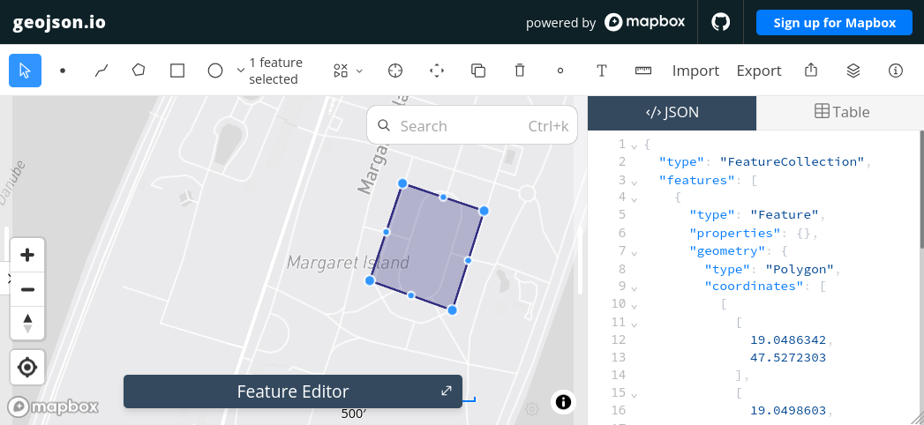Pick the draw polygon tool
The image size is (924, 425).
pyautogui.click(x=139, y=71)
